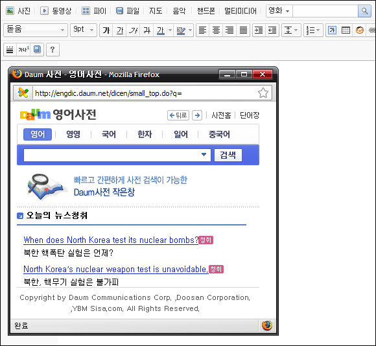
Task: Switch to the 한자 dictionary tab
Action: tap(145, 134)
